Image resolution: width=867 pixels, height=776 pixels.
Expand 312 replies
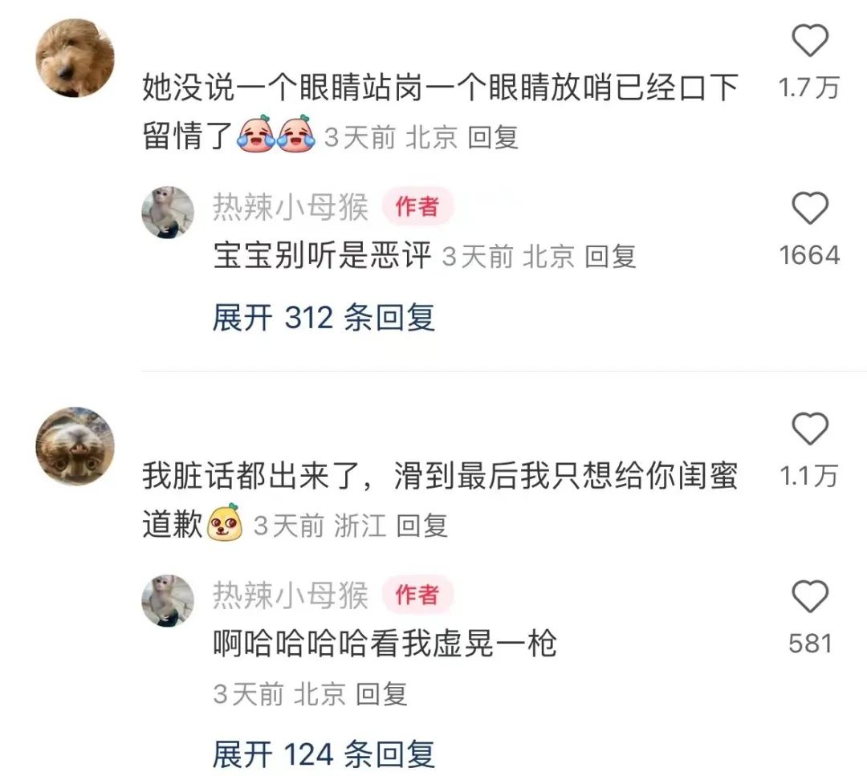click(x=324, y=318)
